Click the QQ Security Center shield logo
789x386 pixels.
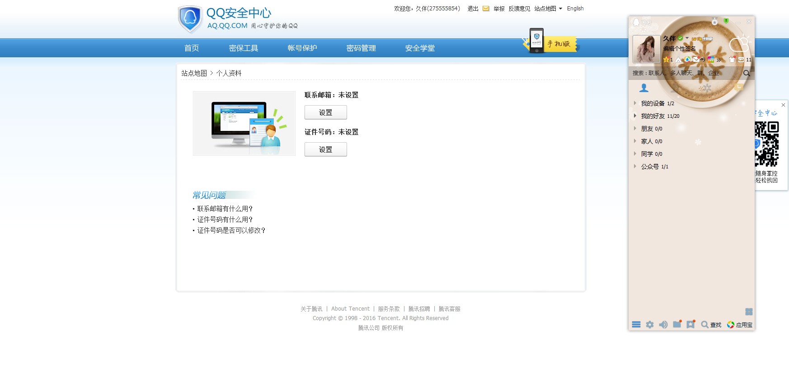click(190, 19)
